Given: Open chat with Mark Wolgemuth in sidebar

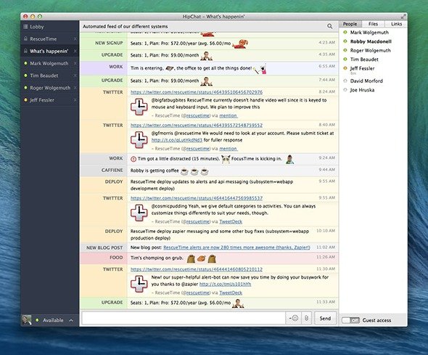Looking at the screenshot, I should click(x=49, y=63).
